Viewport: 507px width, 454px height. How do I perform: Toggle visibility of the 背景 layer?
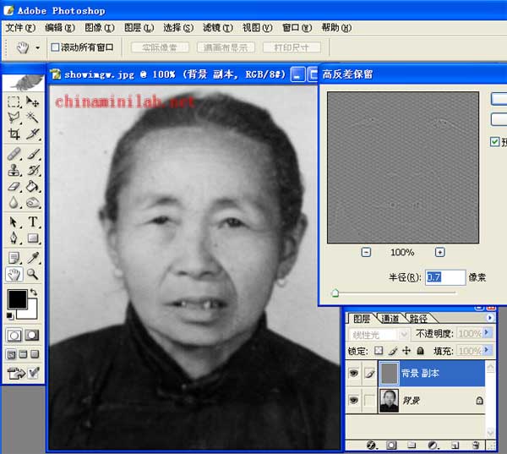353,401
